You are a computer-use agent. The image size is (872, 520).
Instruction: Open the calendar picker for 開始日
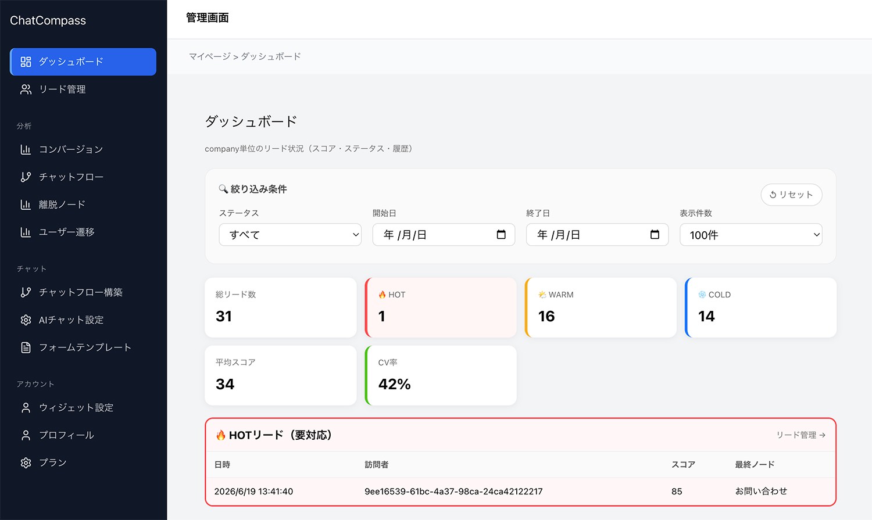501,235
